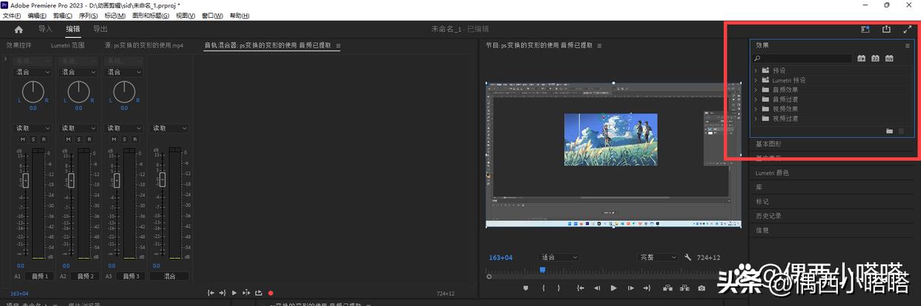The height and width of the screenshot is (306, 921).
Task: Open Audio Track Mixer panel menu icon
Action: tap(338, 45)
